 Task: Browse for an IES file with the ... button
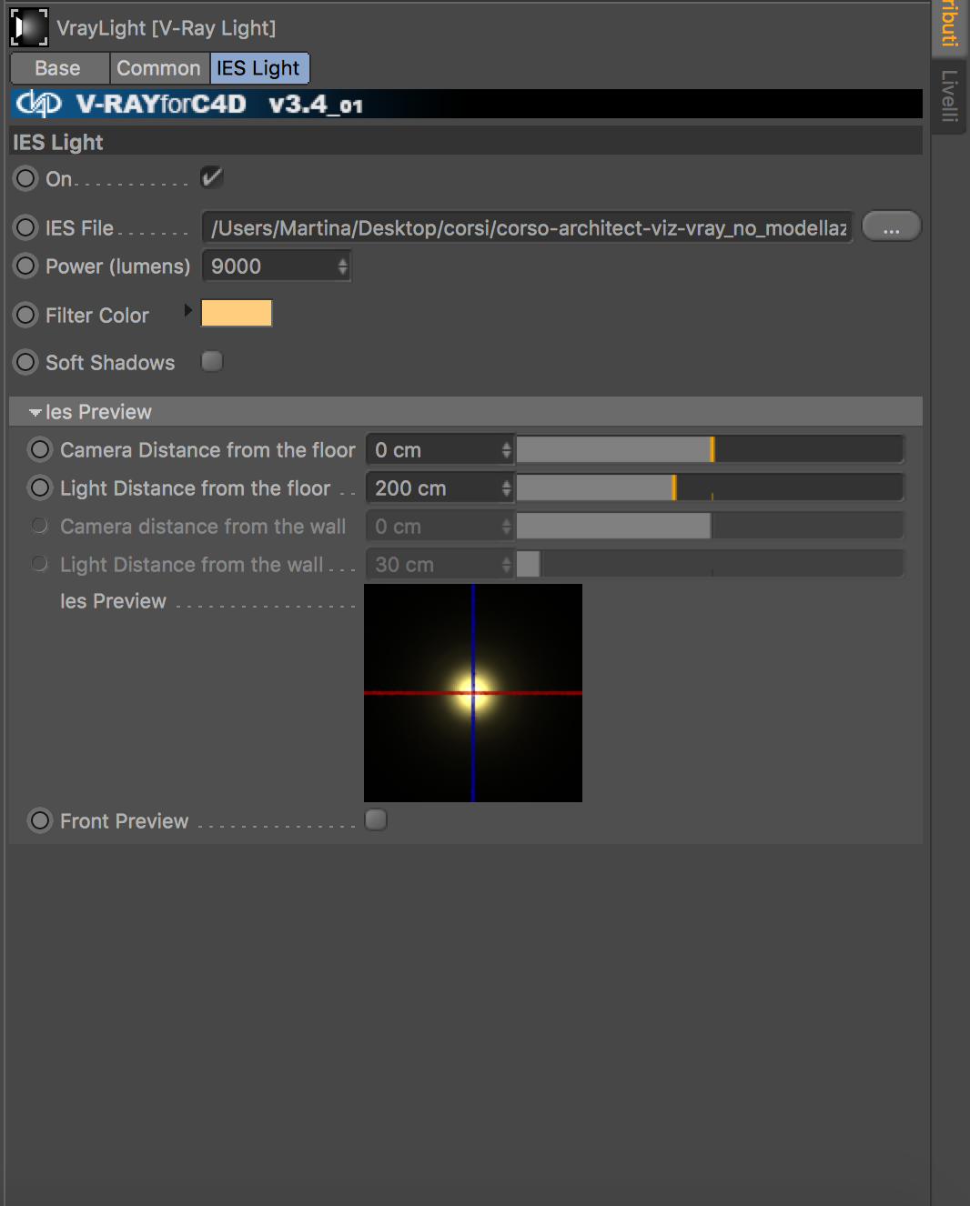(x=891, y=226)
